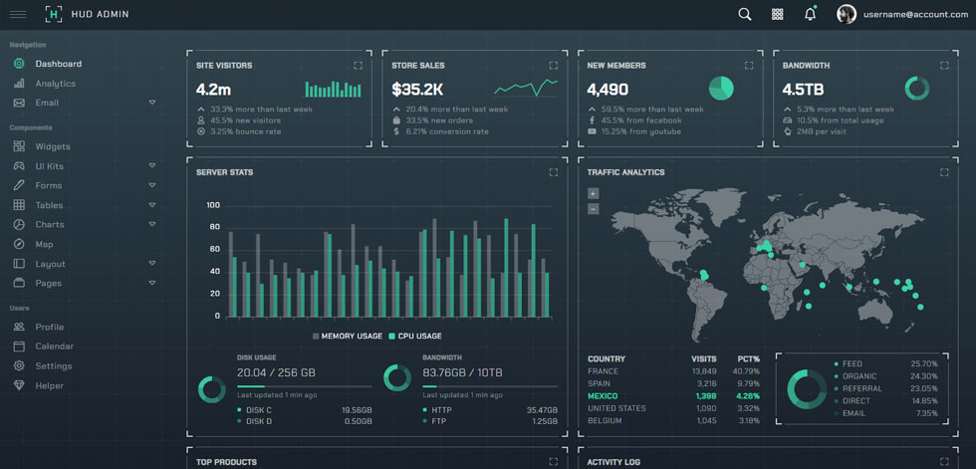Expand the Bandwidth card fullscreen
This screenshot has width=976, height=469.
(x=944, y=66)
